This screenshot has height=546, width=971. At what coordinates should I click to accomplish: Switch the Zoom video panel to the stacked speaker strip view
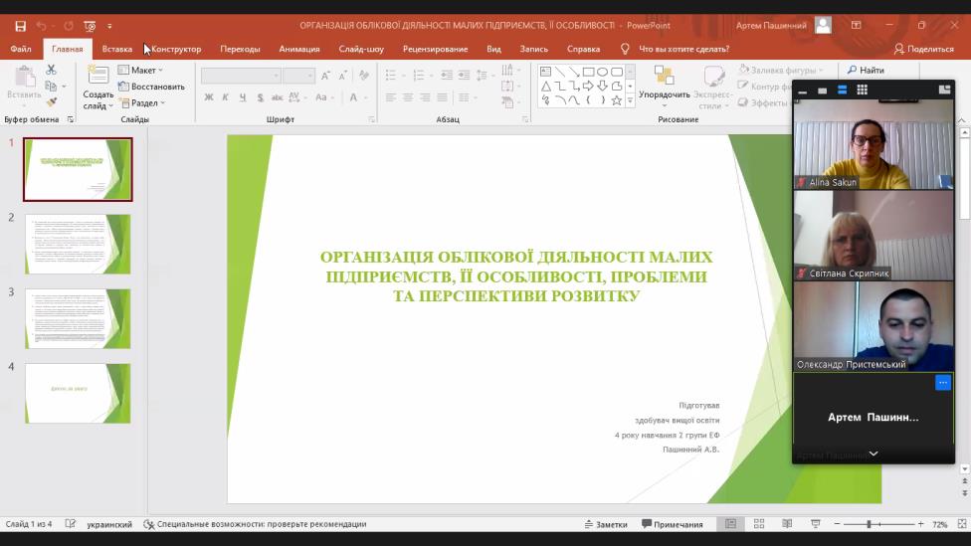pyautogui.click(x=843, y=91)
